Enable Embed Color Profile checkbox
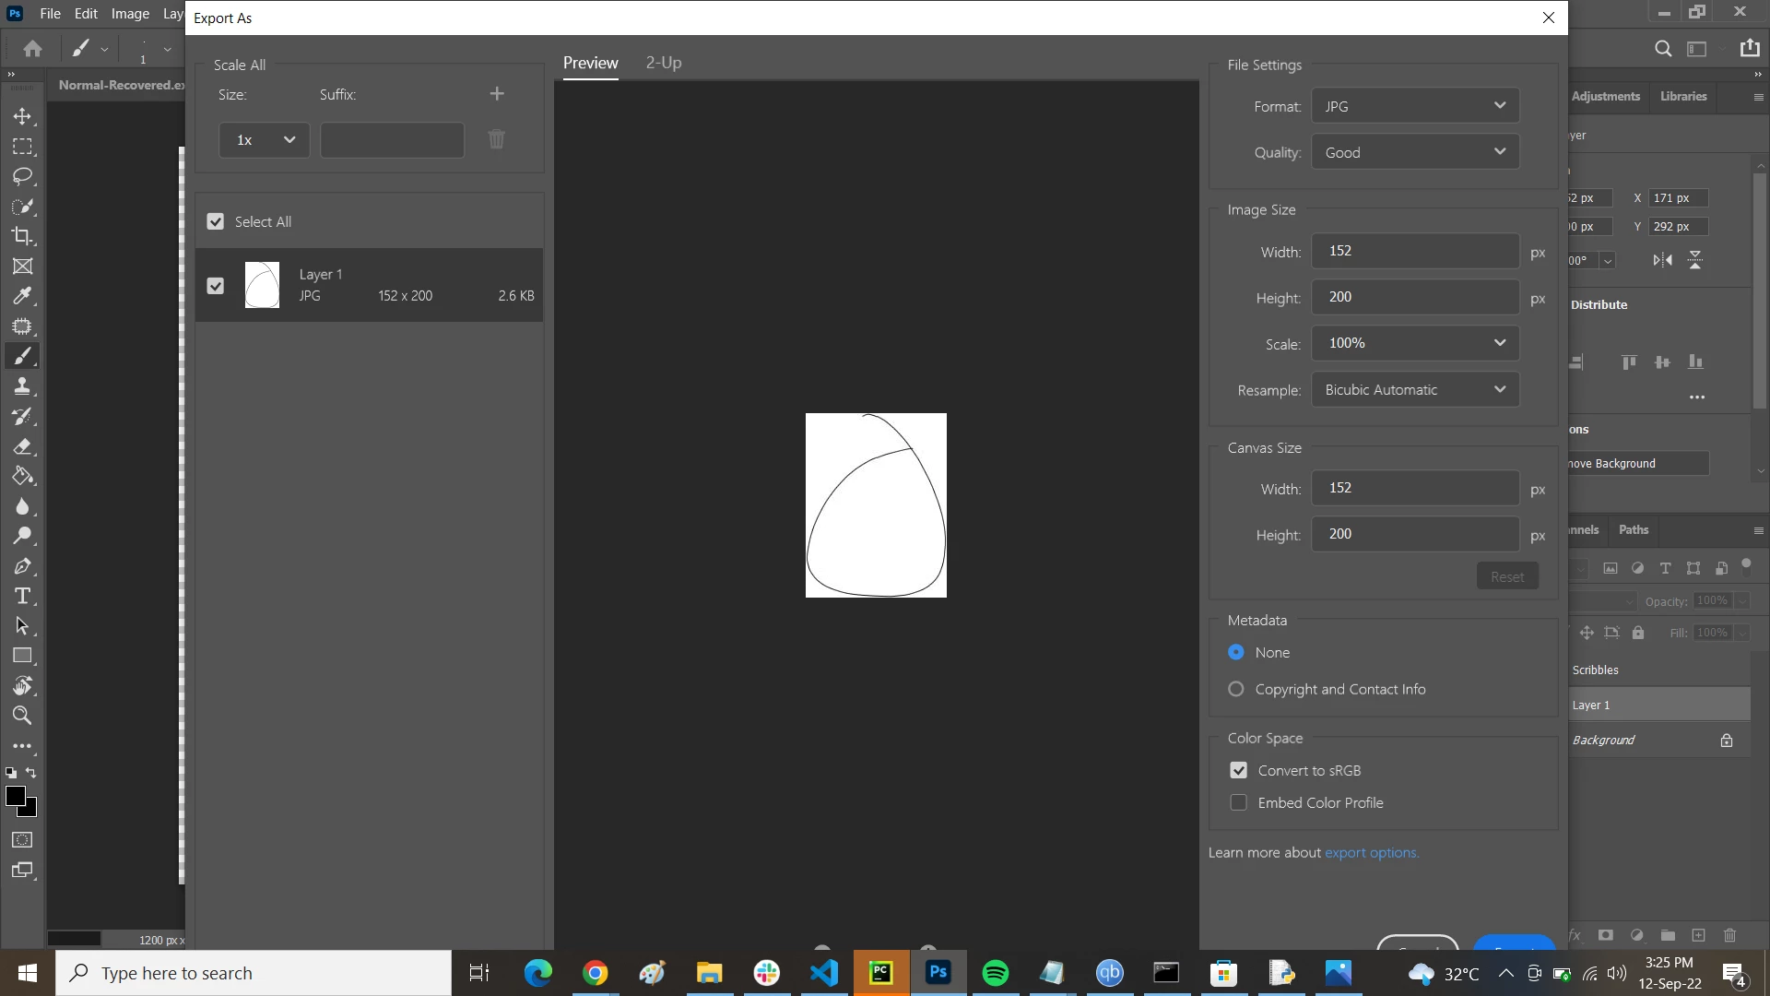 coord(1238,802)
